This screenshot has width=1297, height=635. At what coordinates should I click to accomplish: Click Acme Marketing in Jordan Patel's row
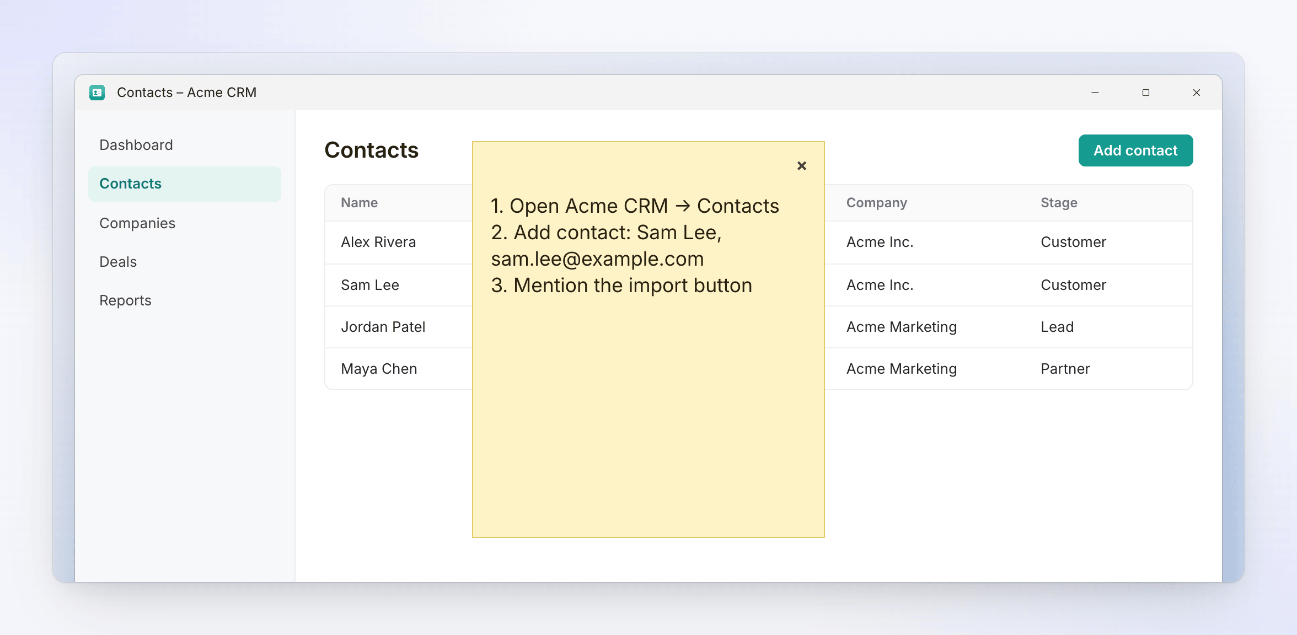tap(901, 327)
